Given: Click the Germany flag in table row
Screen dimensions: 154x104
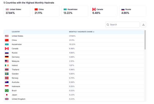Looking at the screenshot, I should click(x=7, y=57).
